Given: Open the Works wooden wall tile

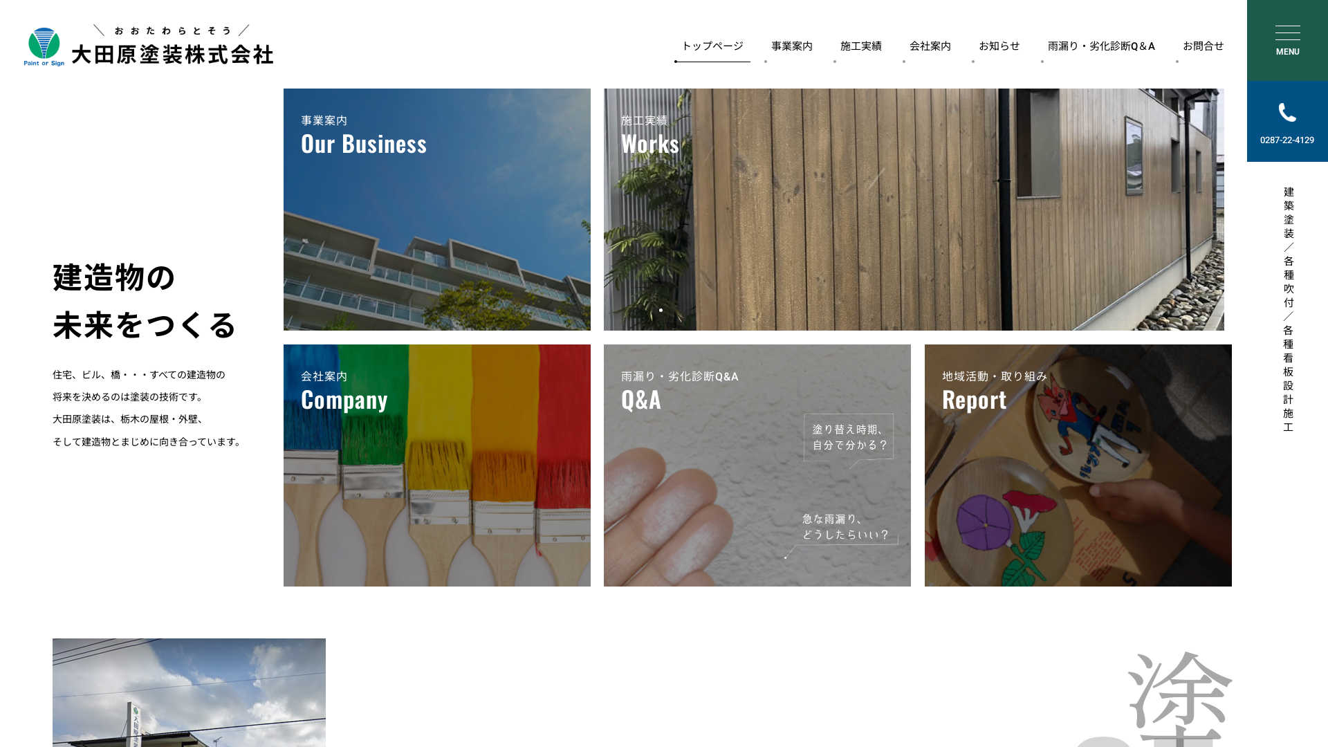Looking at the screenshot, I should (914, 210).
